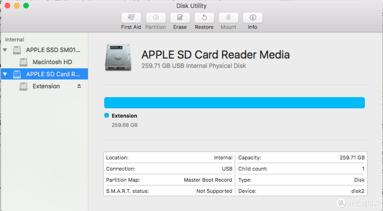Viewport: 383px width, 211px height.
Task: Click the Restore arrow icon
Action: tap(204, 18)
